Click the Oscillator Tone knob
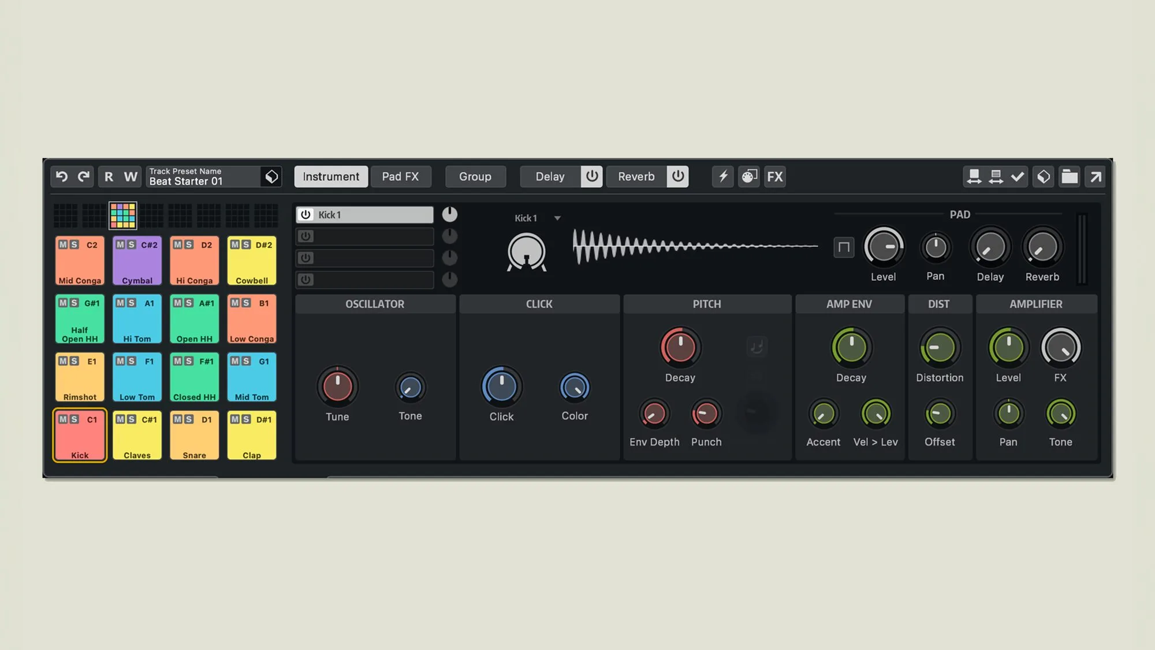 [x=411, y=388]
